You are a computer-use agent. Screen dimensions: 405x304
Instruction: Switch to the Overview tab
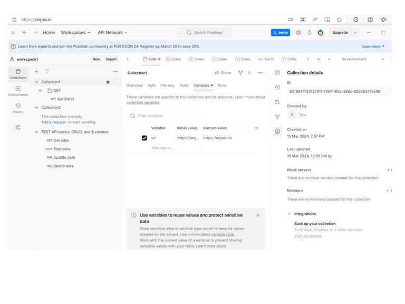click(x=134, y=85)
